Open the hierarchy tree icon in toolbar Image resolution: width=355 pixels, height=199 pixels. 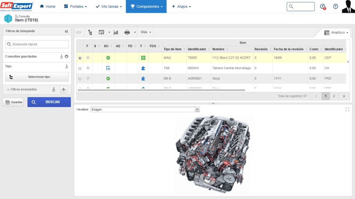pyautogui.click(x=90, y=32)
